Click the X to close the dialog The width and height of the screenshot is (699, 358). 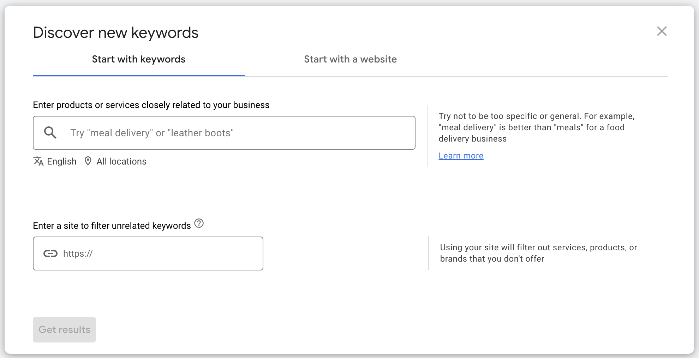pyautogui.click(x=662, y=31)
